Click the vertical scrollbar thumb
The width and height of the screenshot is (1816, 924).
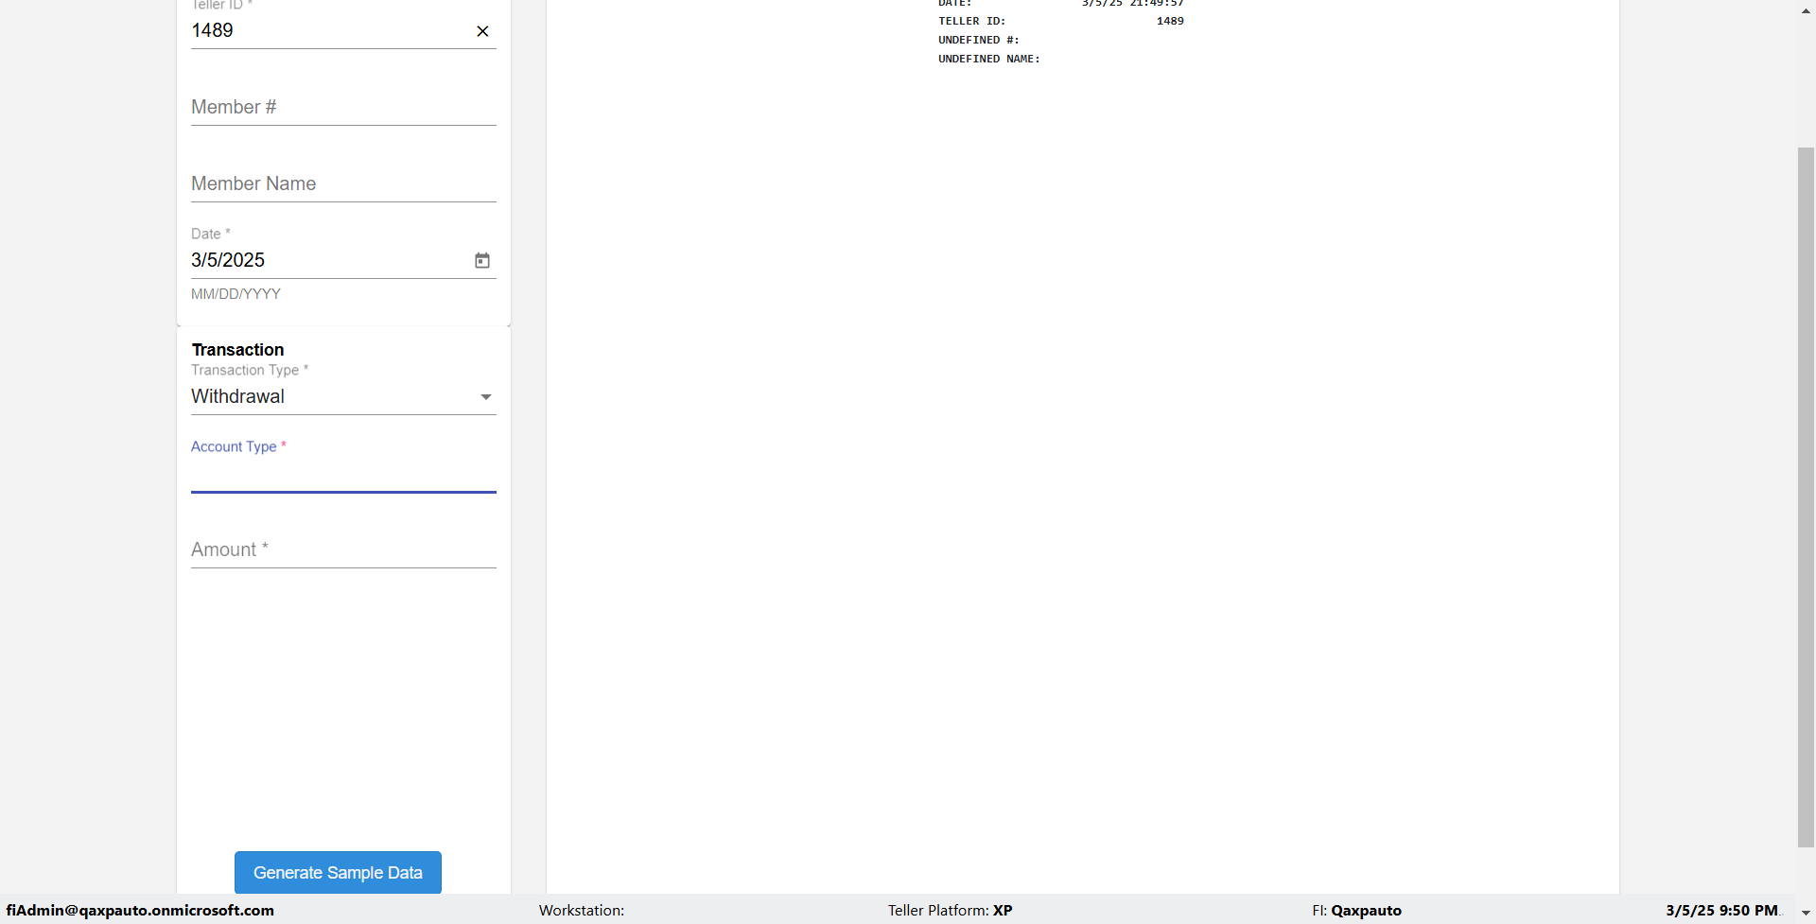point(1806,497)
